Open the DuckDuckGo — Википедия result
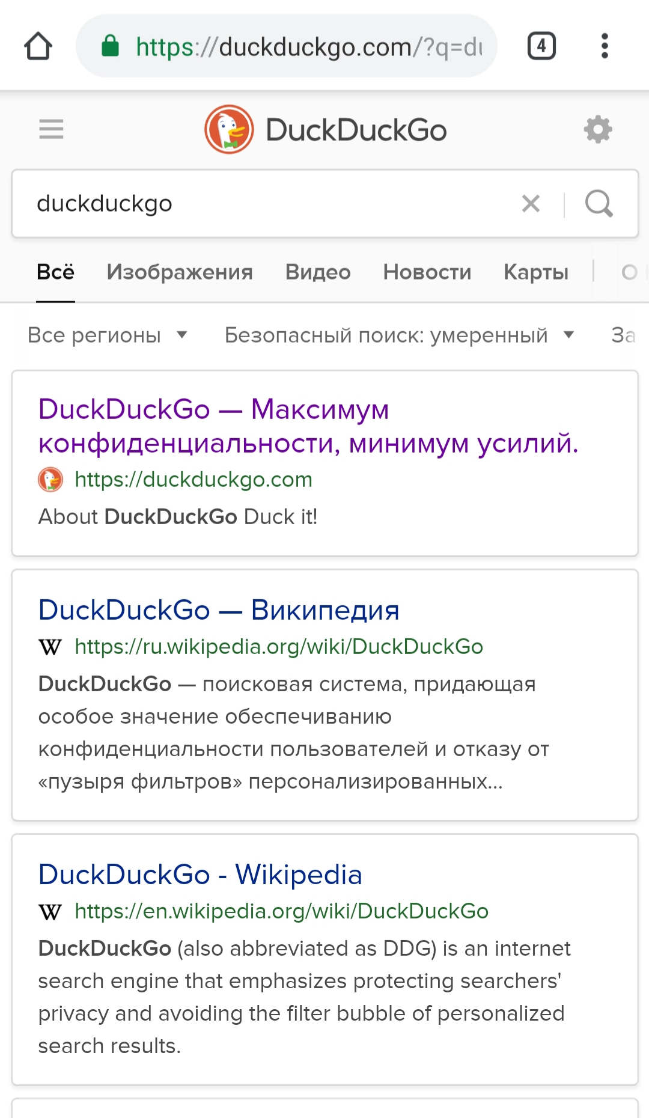The height and width of the screenshot is (1118, 649). 219,610
